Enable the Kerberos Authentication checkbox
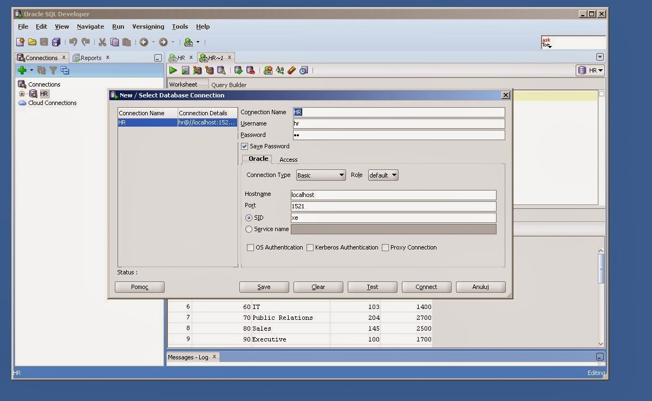Image resolution: width=652 pixels, height=401 pixels. pos(310,248)
